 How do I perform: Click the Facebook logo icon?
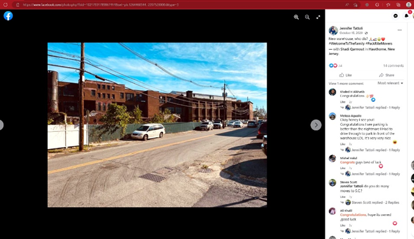click(8, 16)
